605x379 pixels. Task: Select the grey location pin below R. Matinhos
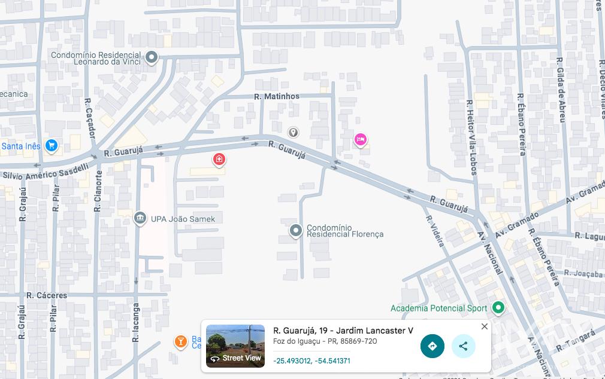[293, 132]
